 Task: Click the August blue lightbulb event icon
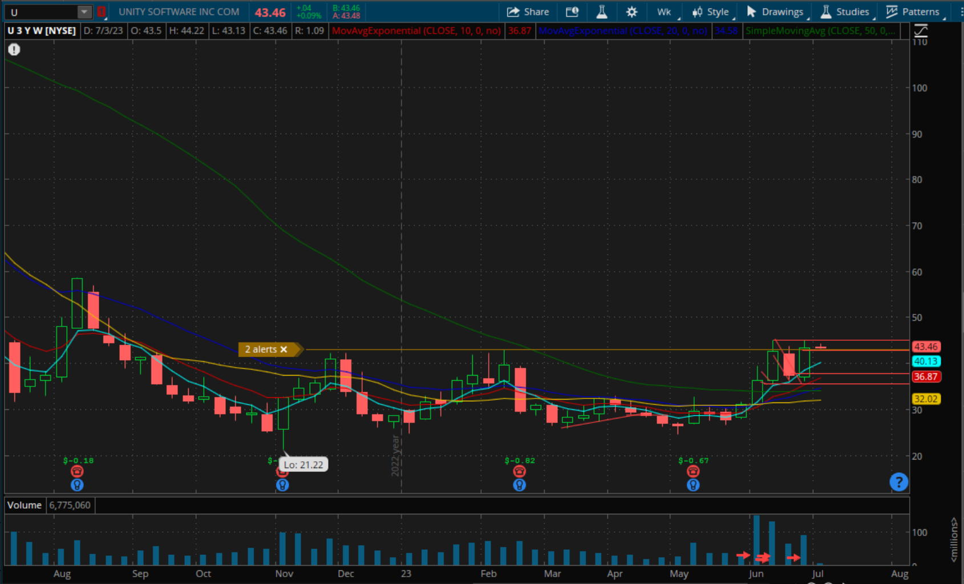point(77,485)
